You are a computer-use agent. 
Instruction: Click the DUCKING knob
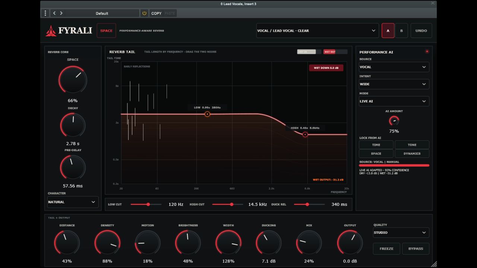[x=269, y=243]
